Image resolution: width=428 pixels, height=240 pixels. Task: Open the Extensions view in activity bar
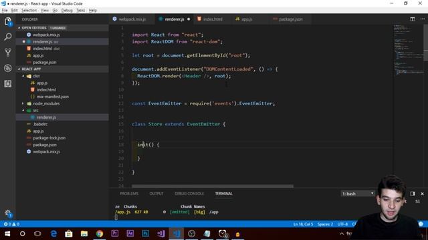[x=7, y=83]
